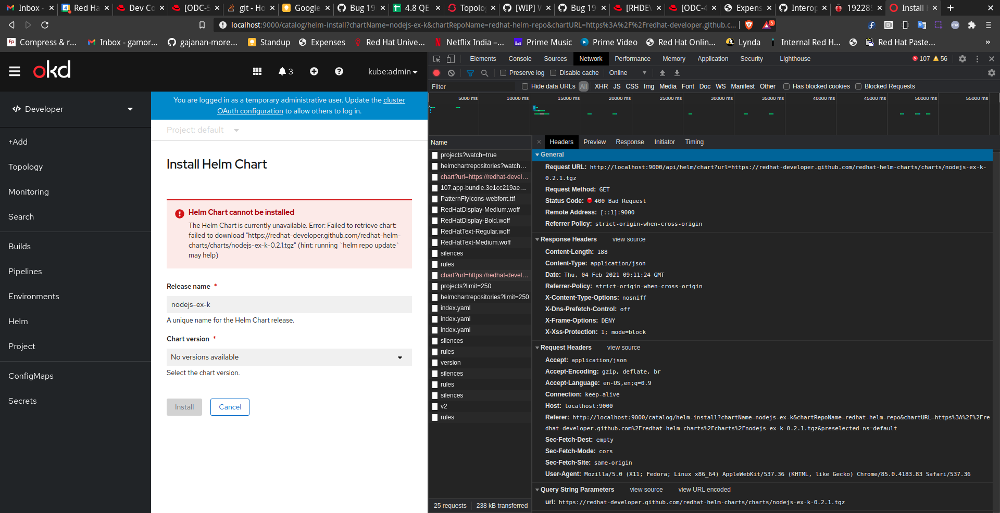Enable the Preserve log checkbox
The height and width of the screenshot is (513, 1000).
503,73
